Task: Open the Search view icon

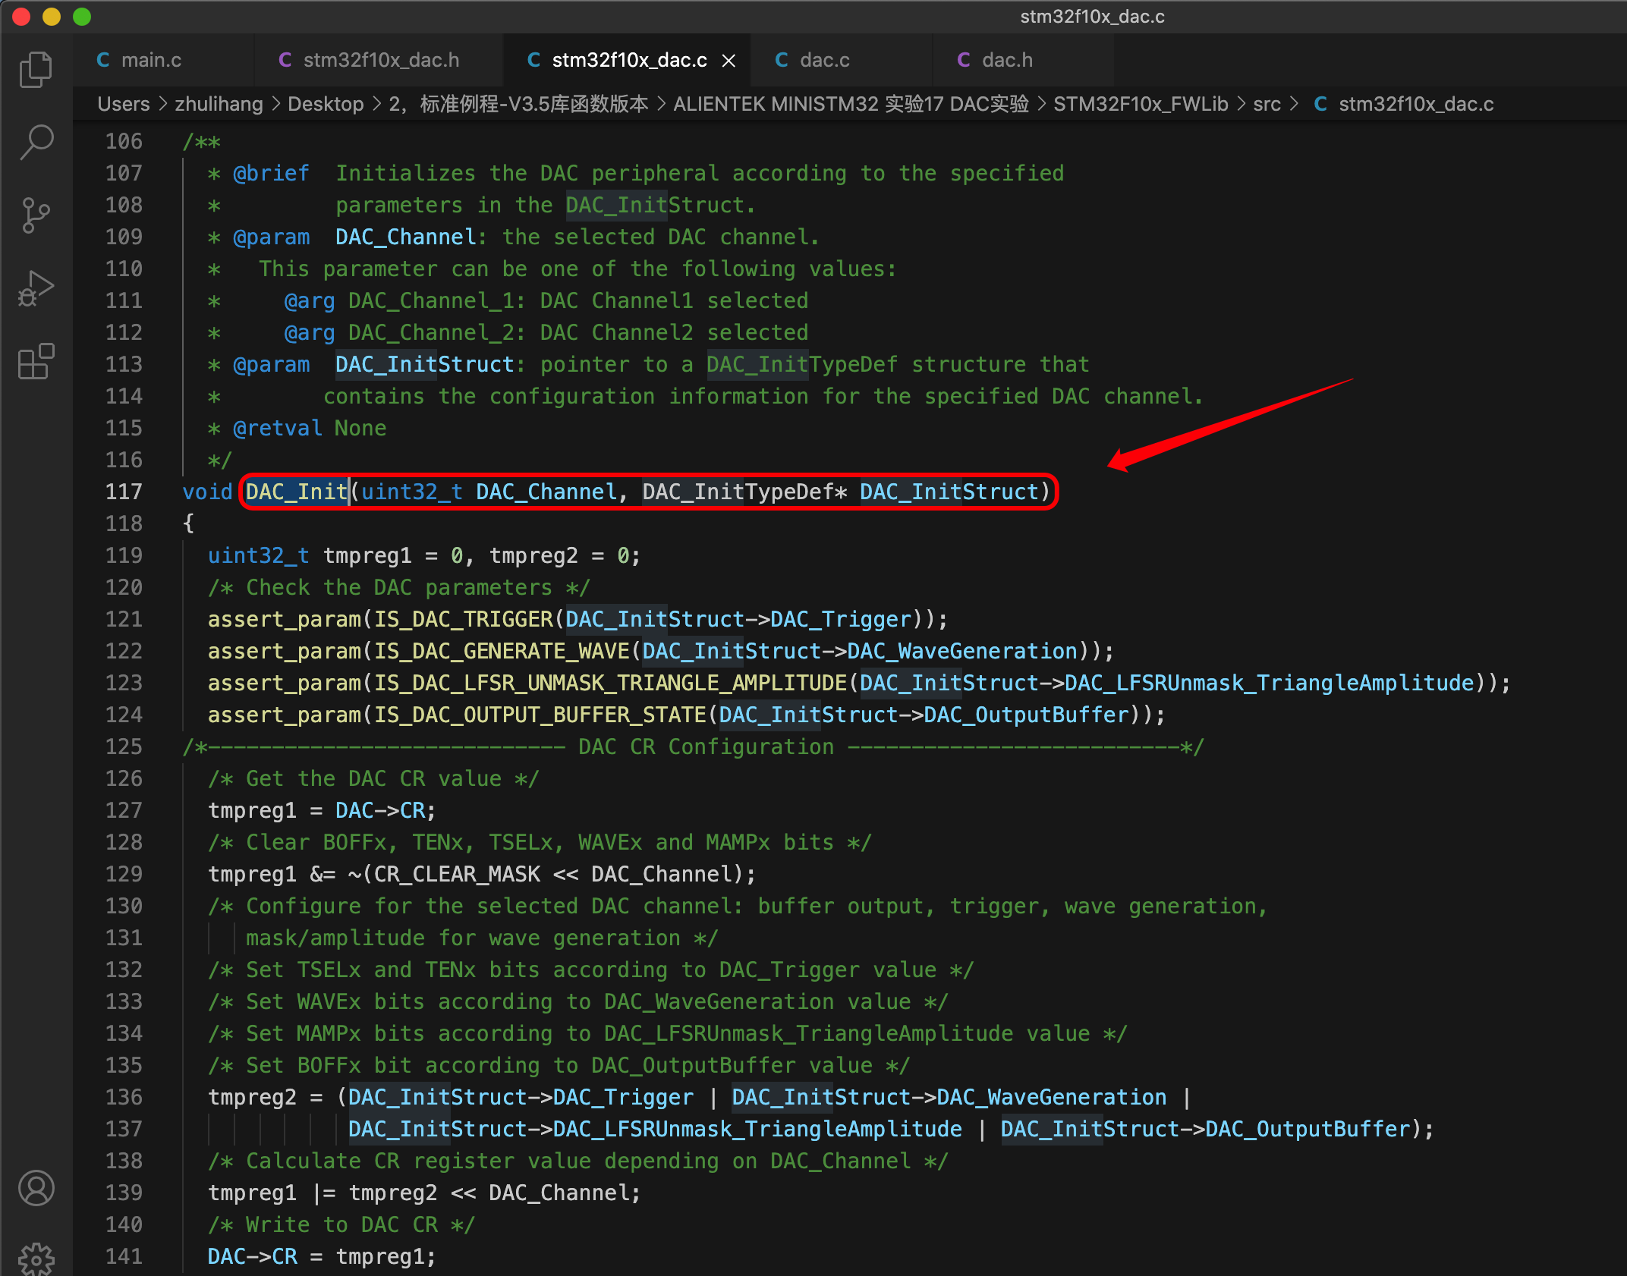Action: click(x=36, y=142)
